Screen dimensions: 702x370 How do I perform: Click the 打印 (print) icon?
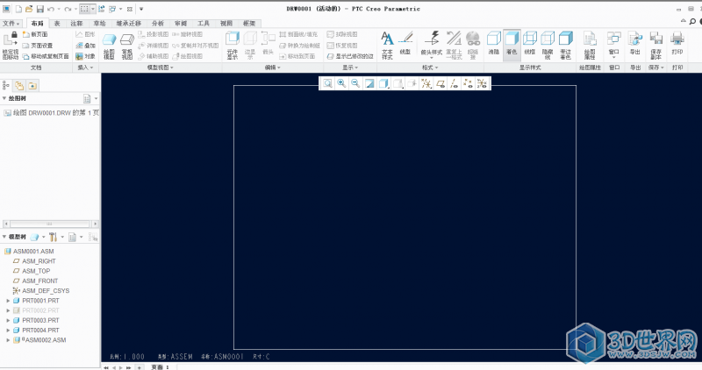click(677, 44)
